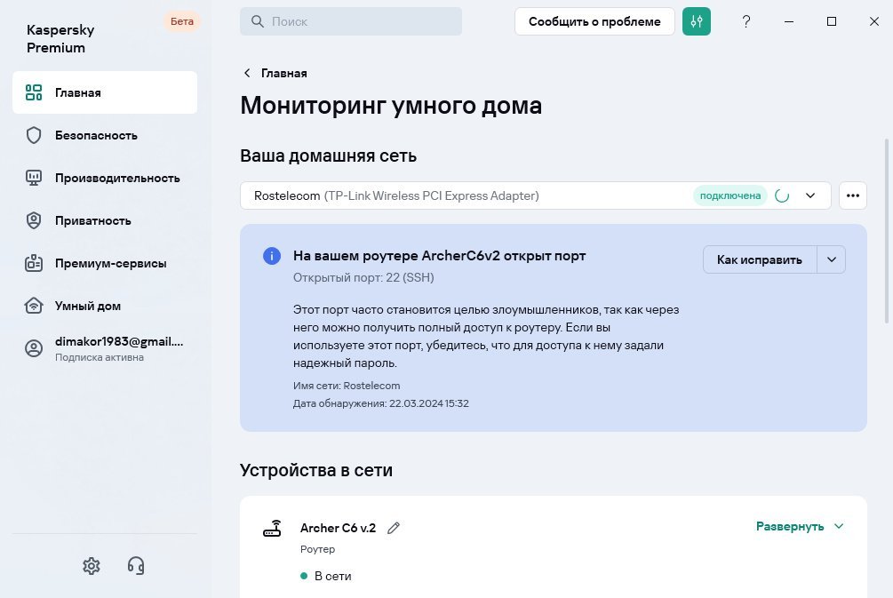Click the back arrow next to Главная
The image size is (893, 598).
click(x=247, y=73)
